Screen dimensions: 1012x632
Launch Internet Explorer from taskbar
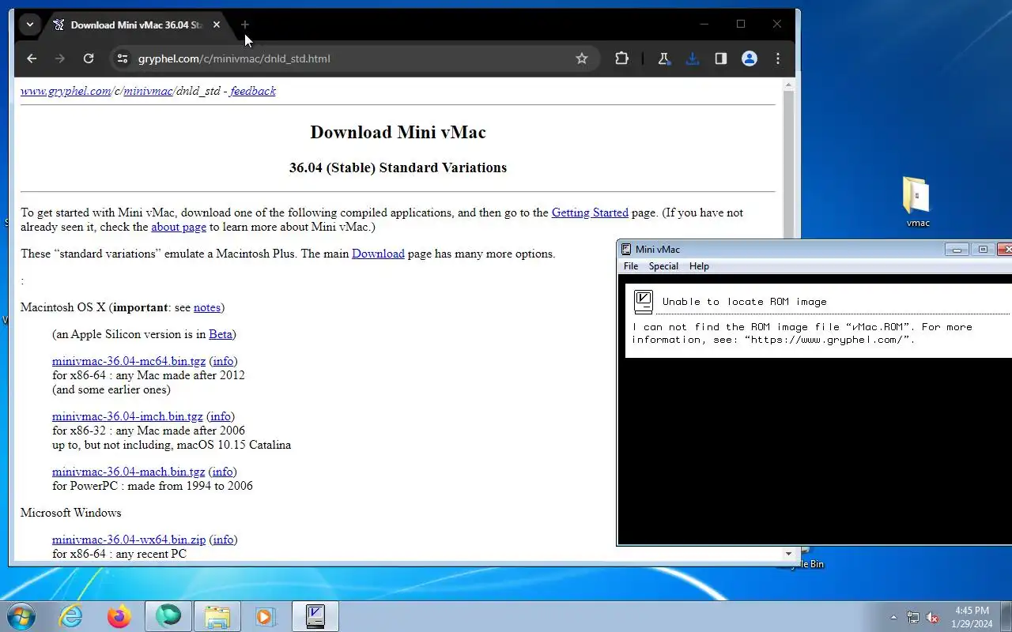(x=71, y=616)
